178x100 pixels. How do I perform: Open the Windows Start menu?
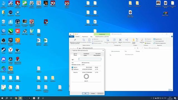[2, 98]
